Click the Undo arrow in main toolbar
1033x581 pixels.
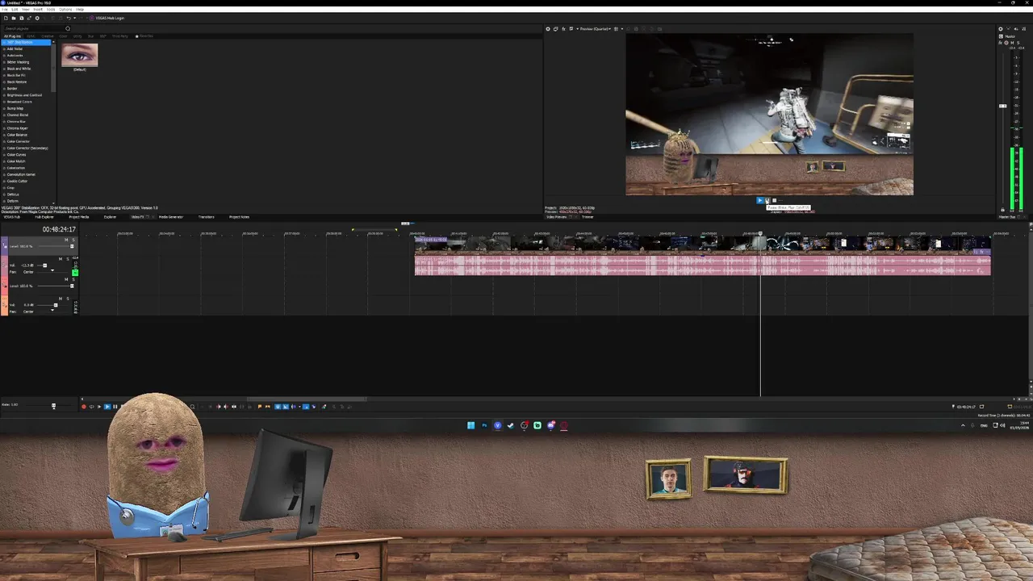click(x=69, y=18)
